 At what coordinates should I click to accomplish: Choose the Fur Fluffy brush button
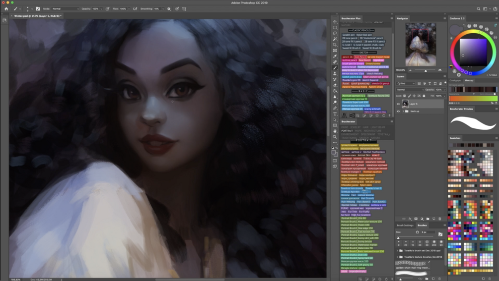364,212
